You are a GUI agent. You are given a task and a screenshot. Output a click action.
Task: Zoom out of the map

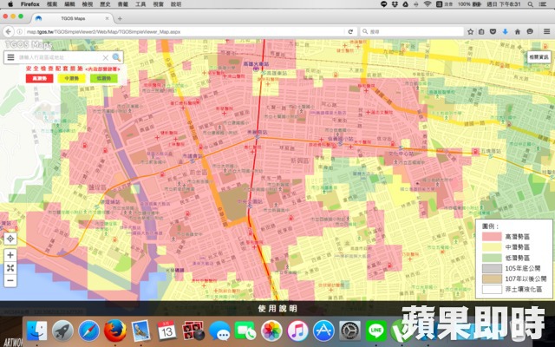[x=10, y=281]
